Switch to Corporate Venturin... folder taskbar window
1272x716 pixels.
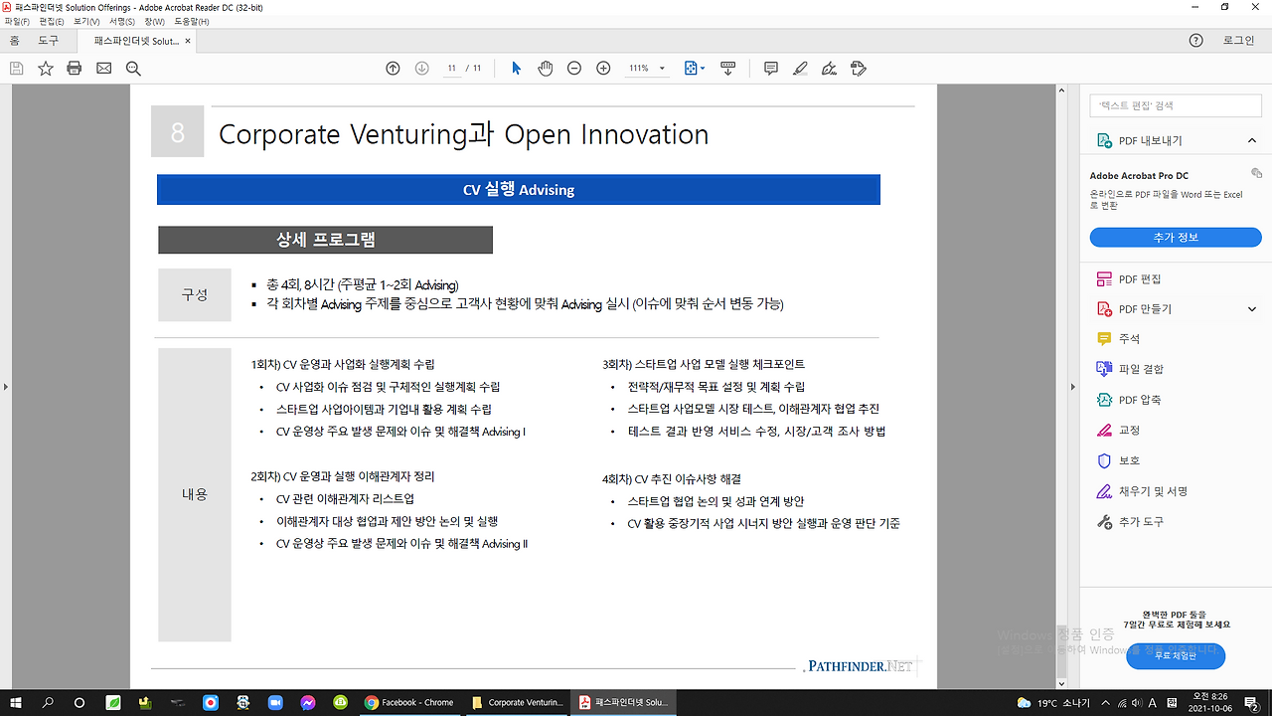[517, 702]
